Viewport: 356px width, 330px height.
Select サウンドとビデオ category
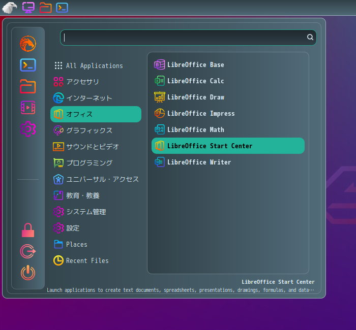(96, 147)
